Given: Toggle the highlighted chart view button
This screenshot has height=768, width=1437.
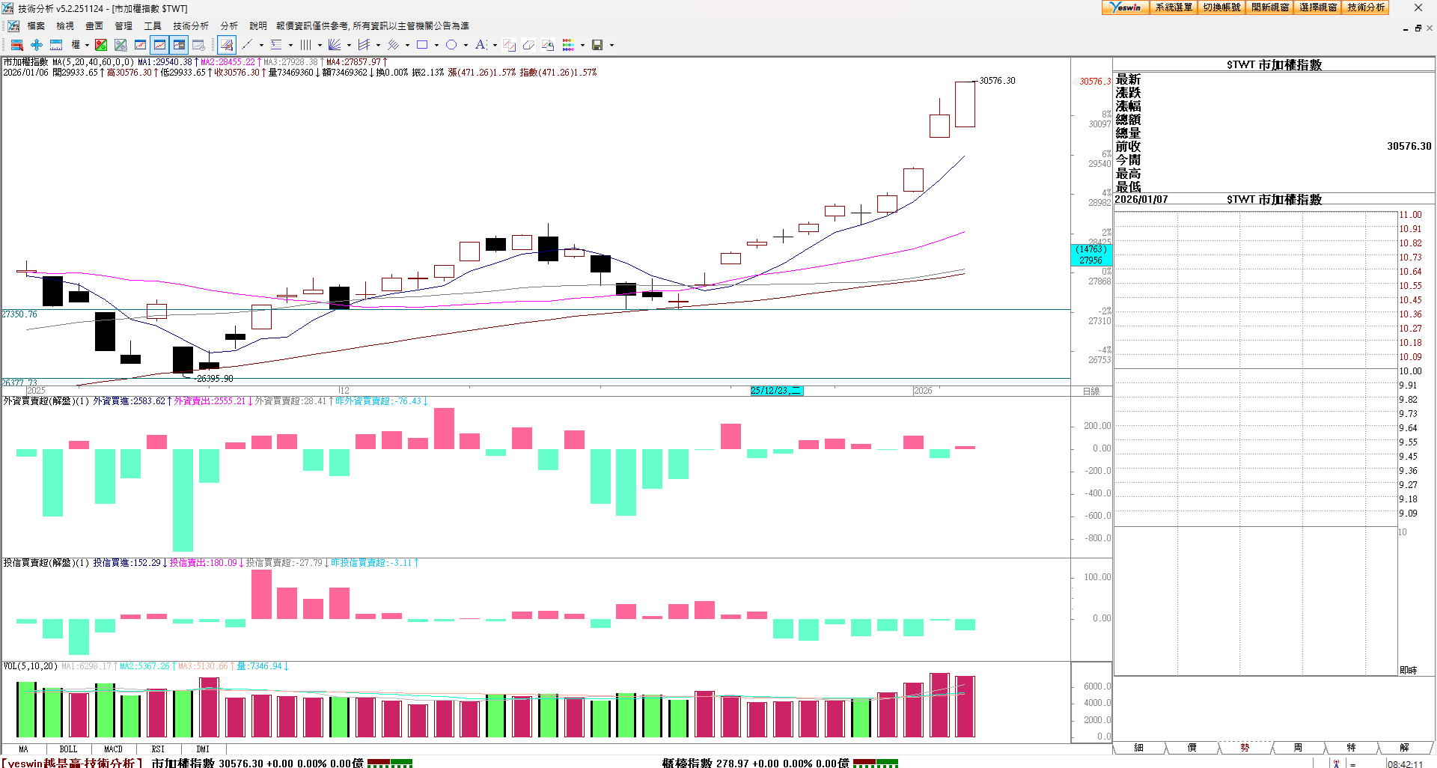Looking at the screenshot, I should pos(159,45).
